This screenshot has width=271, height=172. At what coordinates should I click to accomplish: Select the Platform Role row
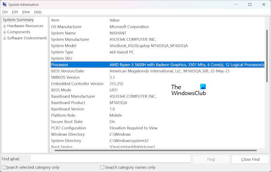pyautogui.click(x=158, y=115)
